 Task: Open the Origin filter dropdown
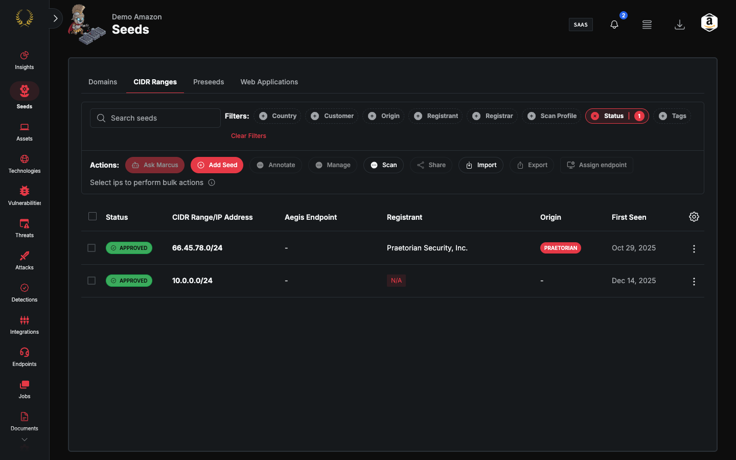[383, 116]
